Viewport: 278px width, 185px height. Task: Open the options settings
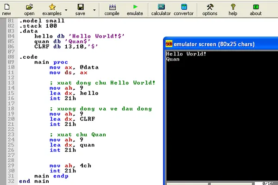tap(209, 9)
